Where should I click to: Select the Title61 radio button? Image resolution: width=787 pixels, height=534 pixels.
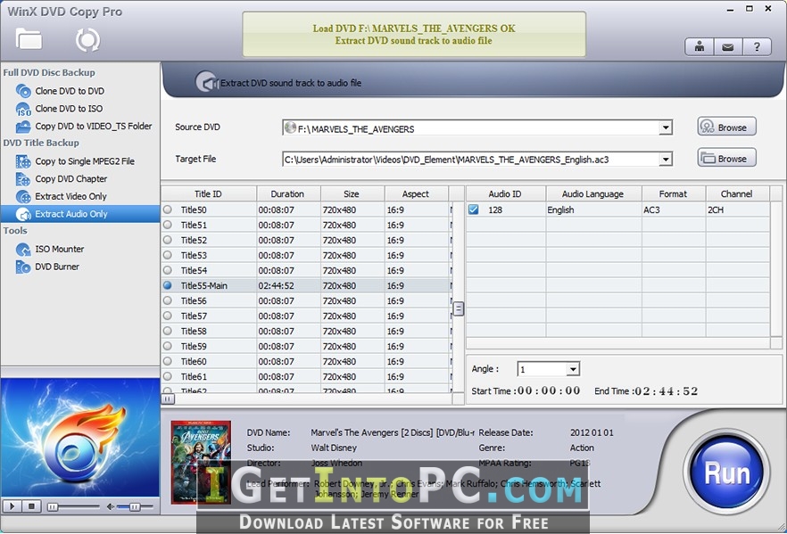click(168, 376)
